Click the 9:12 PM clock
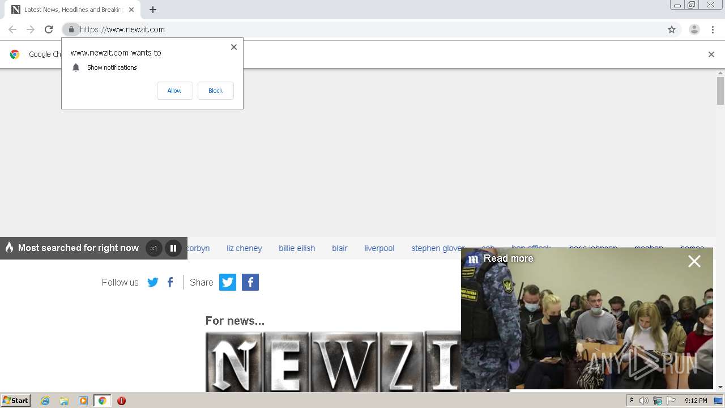 696,401
